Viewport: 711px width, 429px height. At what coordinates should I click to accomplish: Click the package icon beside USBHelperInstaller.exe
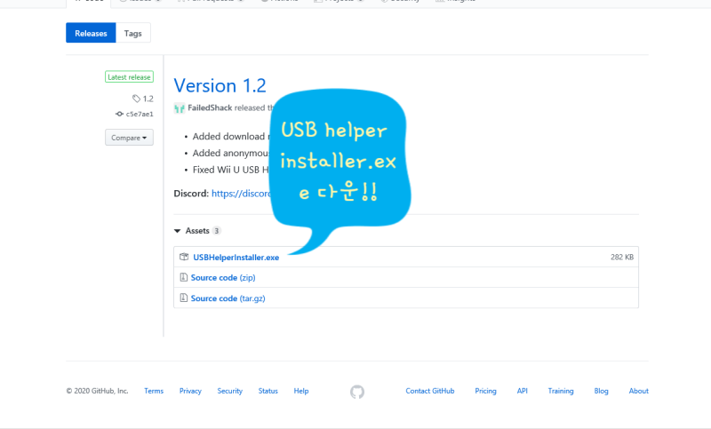(x=184, y=257)
